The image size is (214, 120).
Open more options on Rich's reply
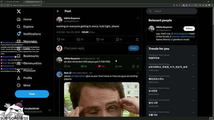pyautogui.click(x=138, y=73)
